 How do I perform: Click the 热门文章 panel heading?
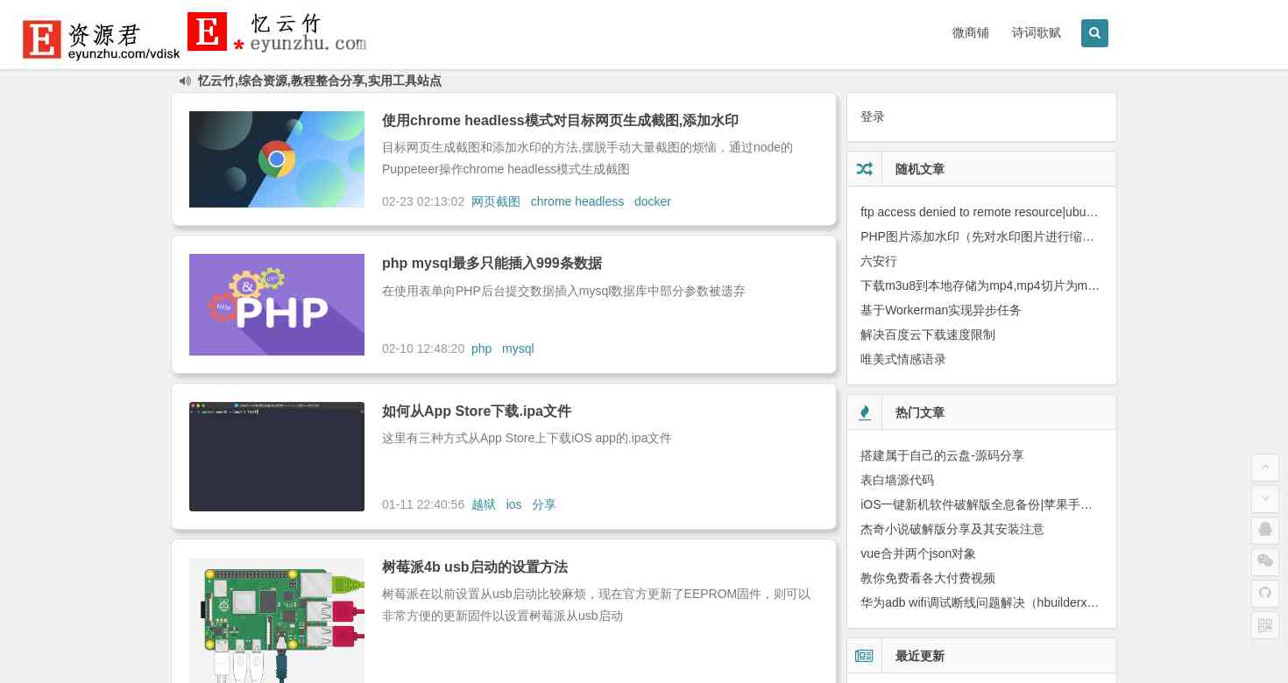point(920,412)
